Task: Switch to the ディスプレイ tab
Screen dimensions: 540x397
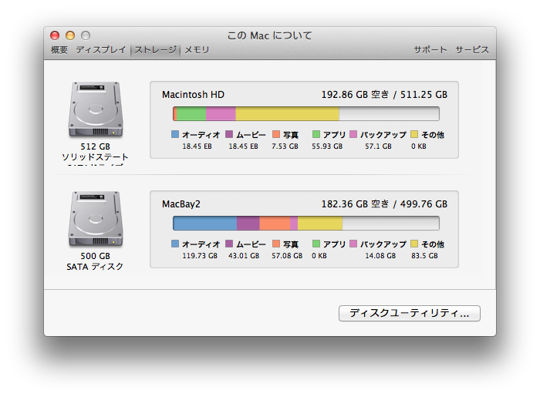Action: [101, 50]
